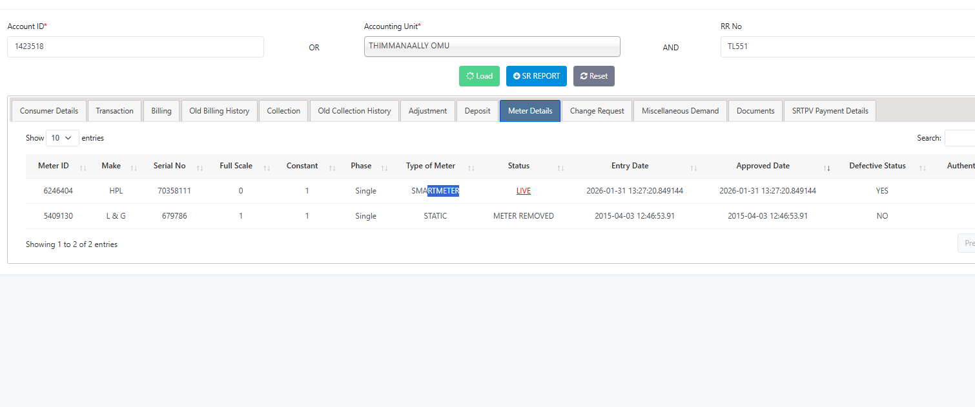Click meter ID 6246404 cell
This screenshot has width=975, height=407.
58,191
